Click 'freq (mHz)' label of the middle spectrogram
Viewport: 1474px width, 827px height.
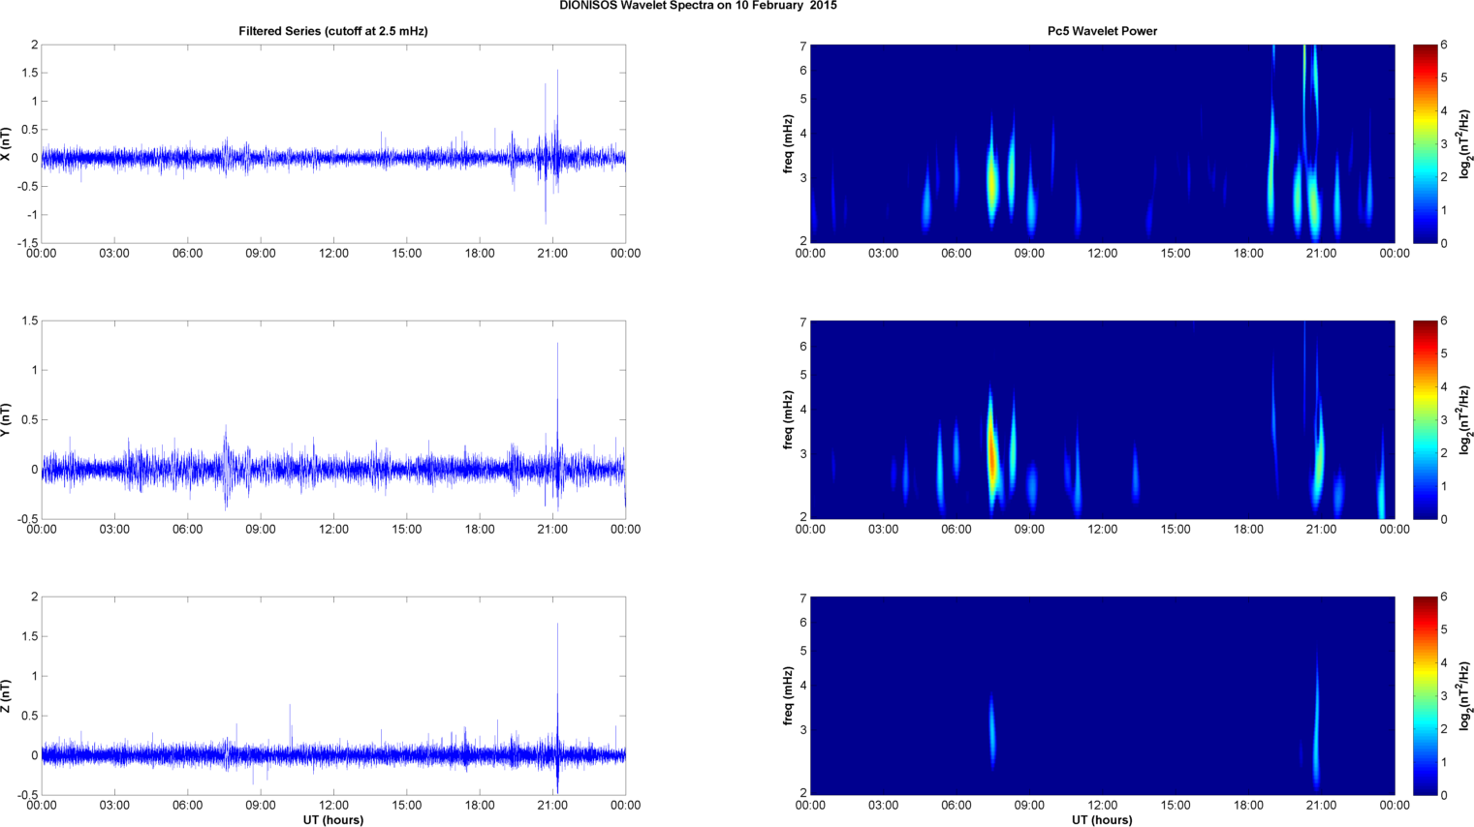pyautogui.click(x=788, y=419)
